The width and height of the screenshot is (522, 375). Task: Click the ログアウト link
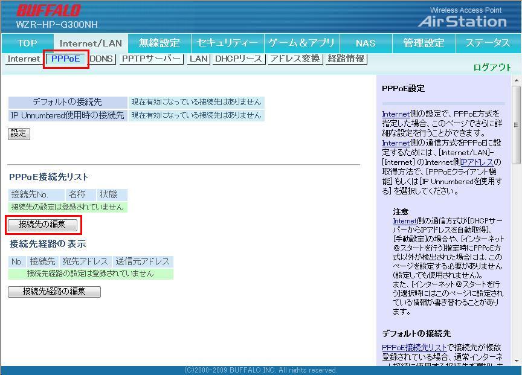click(x=492, y=68)
